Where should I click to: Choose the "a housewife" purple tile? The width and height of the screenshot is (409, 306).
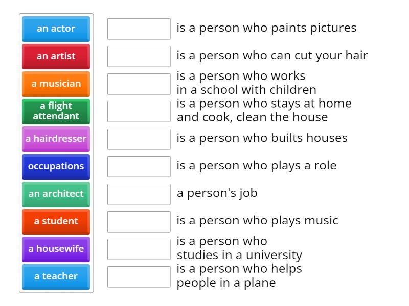56,249
